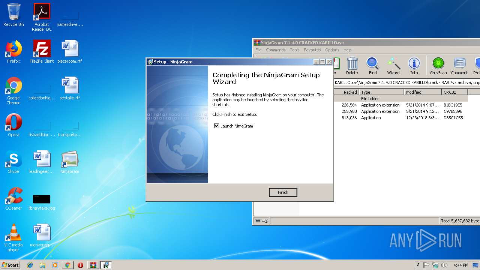Click the Delete toolbar icon in WinRAR

(352, 66)
